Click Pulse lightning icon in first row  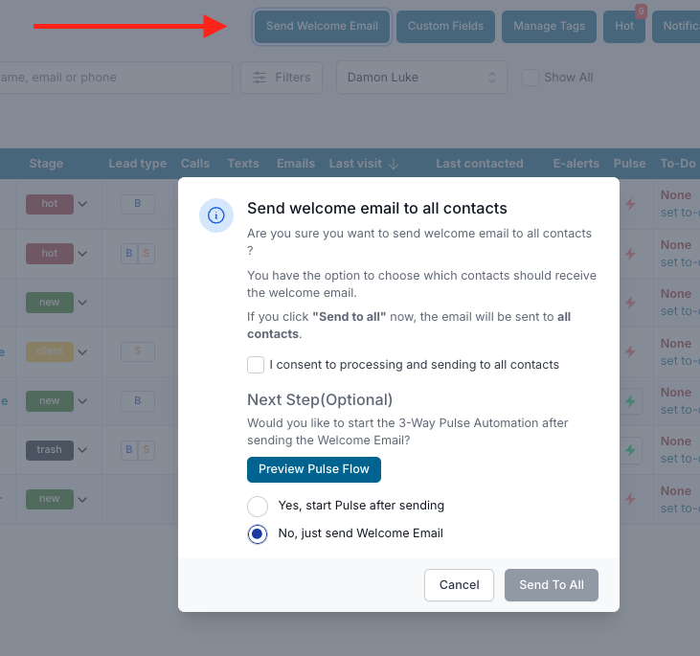click(629, 204)
